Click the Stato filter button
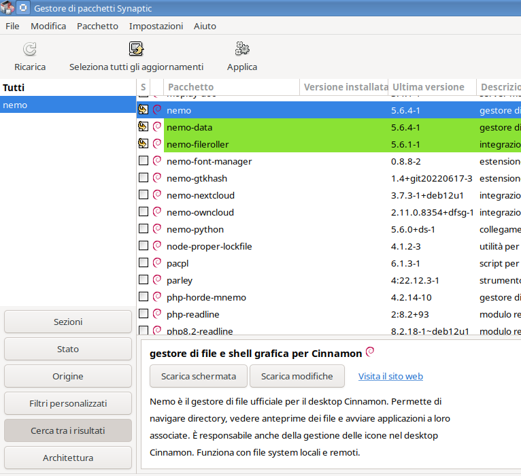The width and height of the screenshot is (521, 476). pyautogui.click(x=68, y=349)
